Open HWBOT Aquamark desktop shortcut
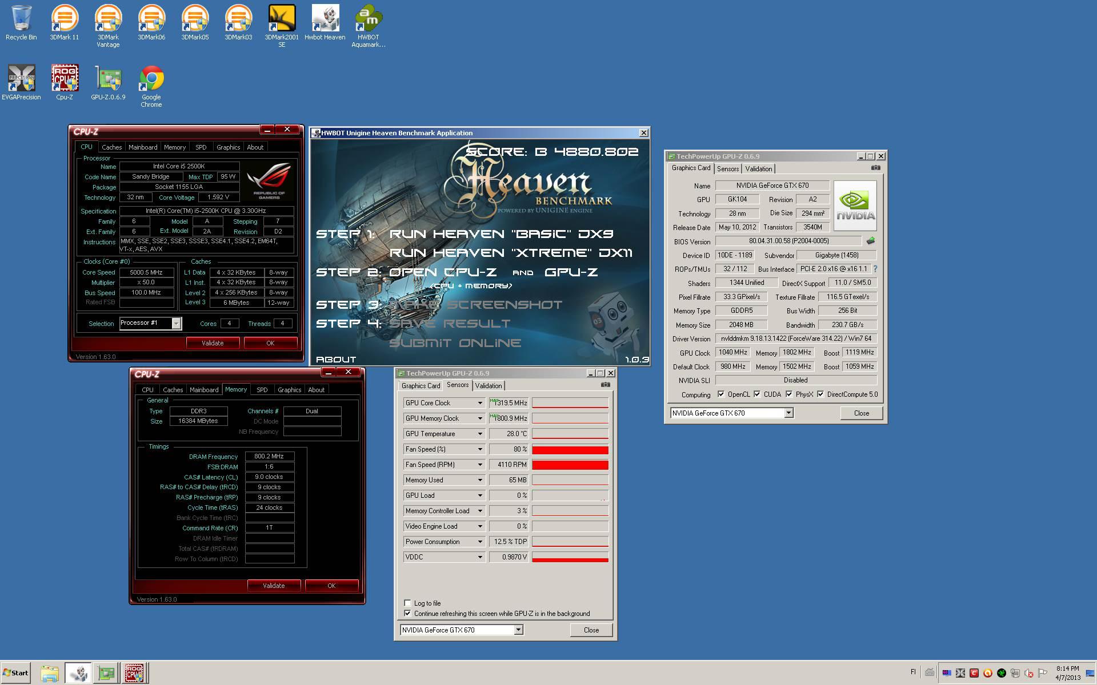1097x685 pixels. tap(369, 26)
